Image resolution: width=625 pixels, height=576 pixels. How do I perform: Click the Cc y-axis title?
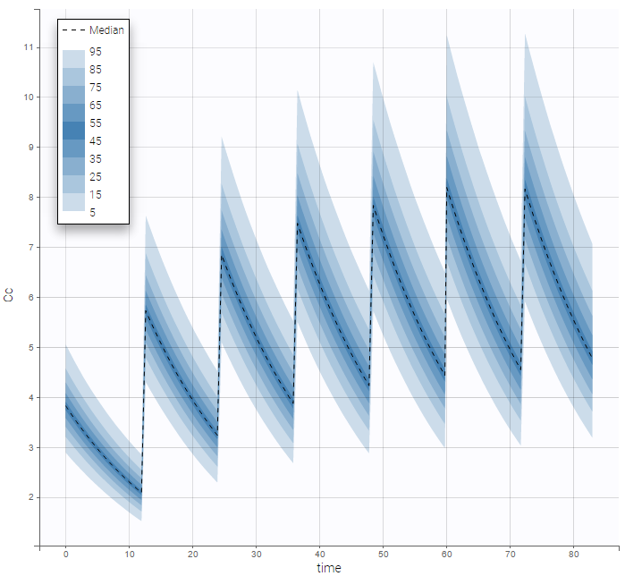[x=9, y=296]
